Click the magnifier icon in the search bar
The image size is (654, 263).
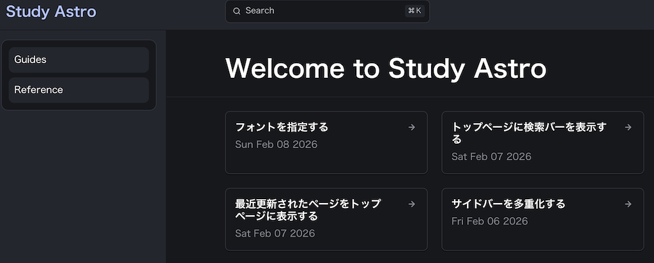tap(236, 11)
